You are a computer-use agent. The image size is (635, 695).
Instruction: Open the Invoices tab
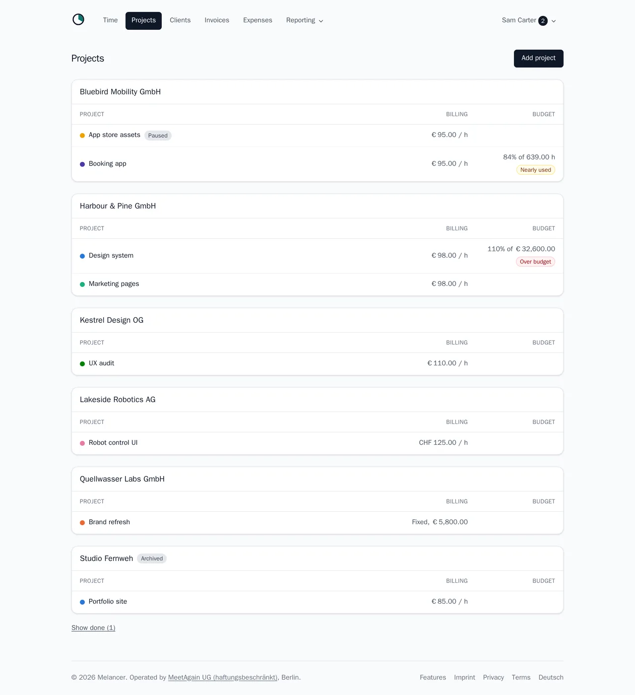[217, 20]
